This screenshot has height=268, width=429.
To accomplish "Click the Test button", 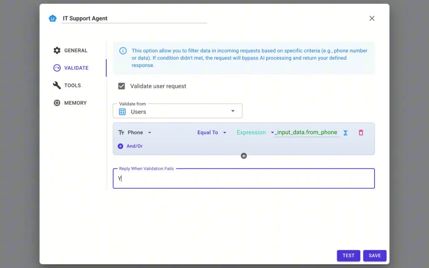I will 348,256.
